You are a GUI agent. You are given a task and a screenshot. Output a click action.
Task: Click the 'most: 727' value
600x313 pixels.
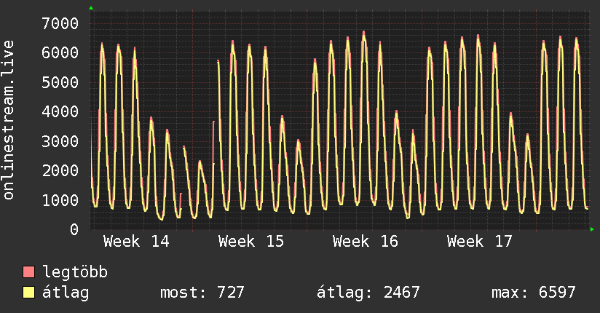click(202, 293)
